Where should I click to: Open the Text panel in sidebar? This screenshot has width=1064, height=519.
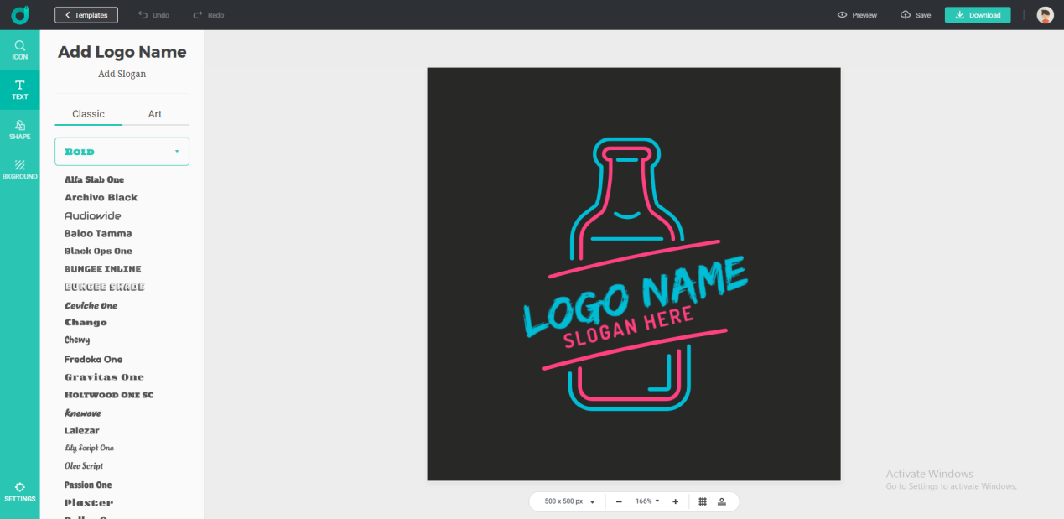tap(19, 90)
